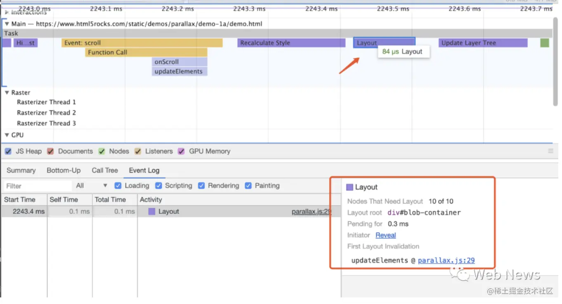Select the Function Call block

pos(146,52)
